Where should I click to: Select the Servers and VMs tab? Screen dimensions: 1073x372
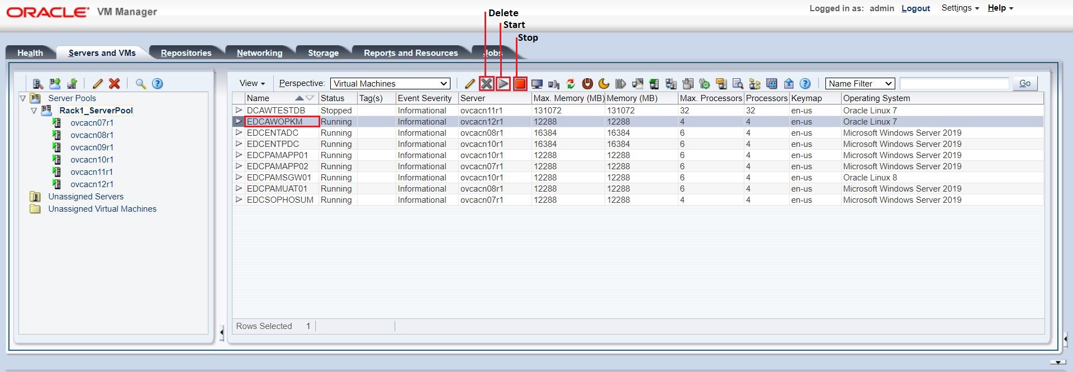(x=102, y=53)
